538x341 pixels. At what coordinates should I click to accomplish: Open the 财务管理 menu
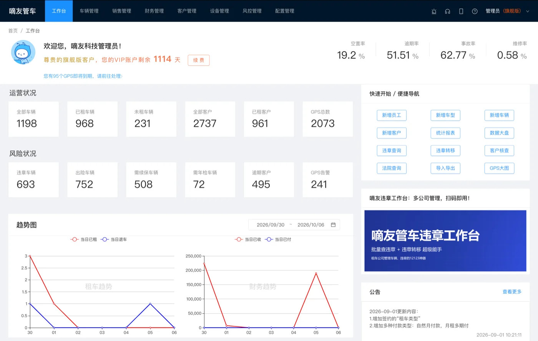[154, 11]
